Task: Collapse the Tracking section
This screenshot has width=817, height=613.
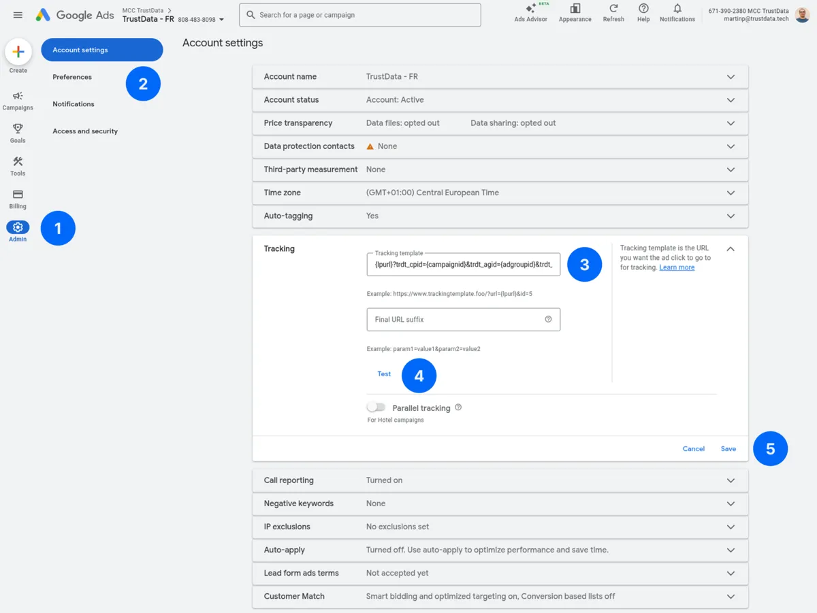Action: (x=731, y=248)
